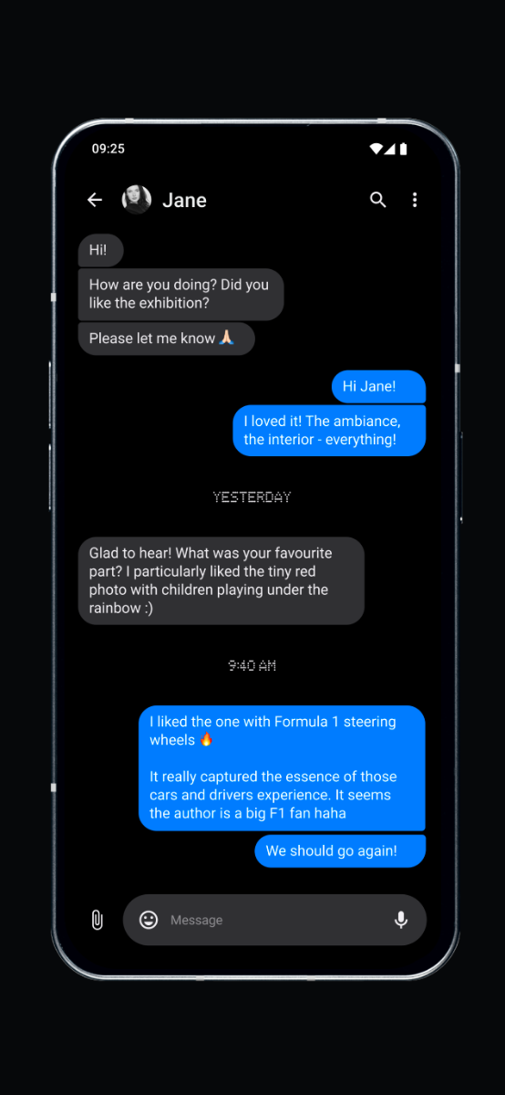Open the three-dot overflow menu
The width and height of the screenshot is (505, 1095).
point(415,200)
